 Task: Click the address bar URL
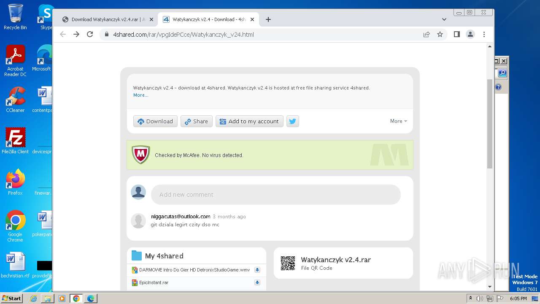[x=184, y=35]
